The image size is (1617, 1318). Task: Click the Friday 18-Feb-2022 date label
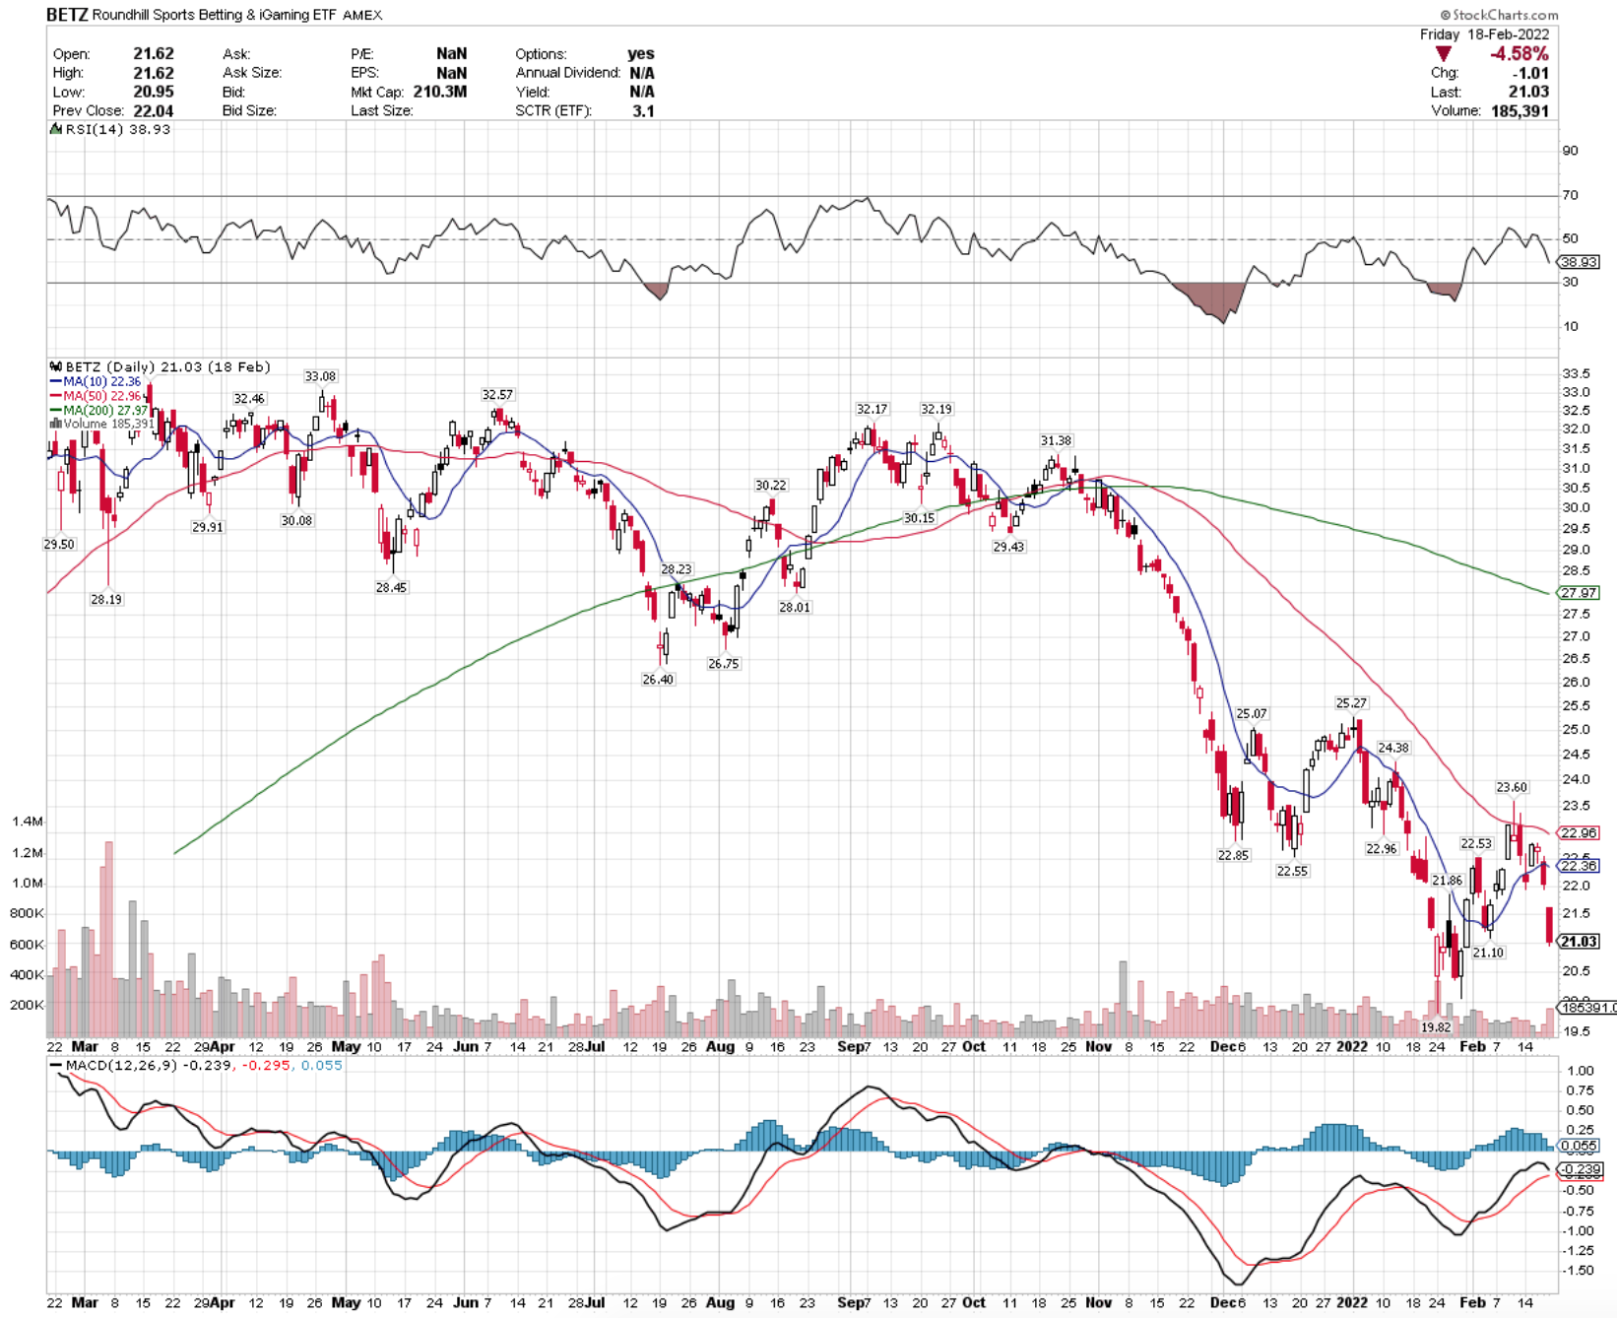[1484, 34]
